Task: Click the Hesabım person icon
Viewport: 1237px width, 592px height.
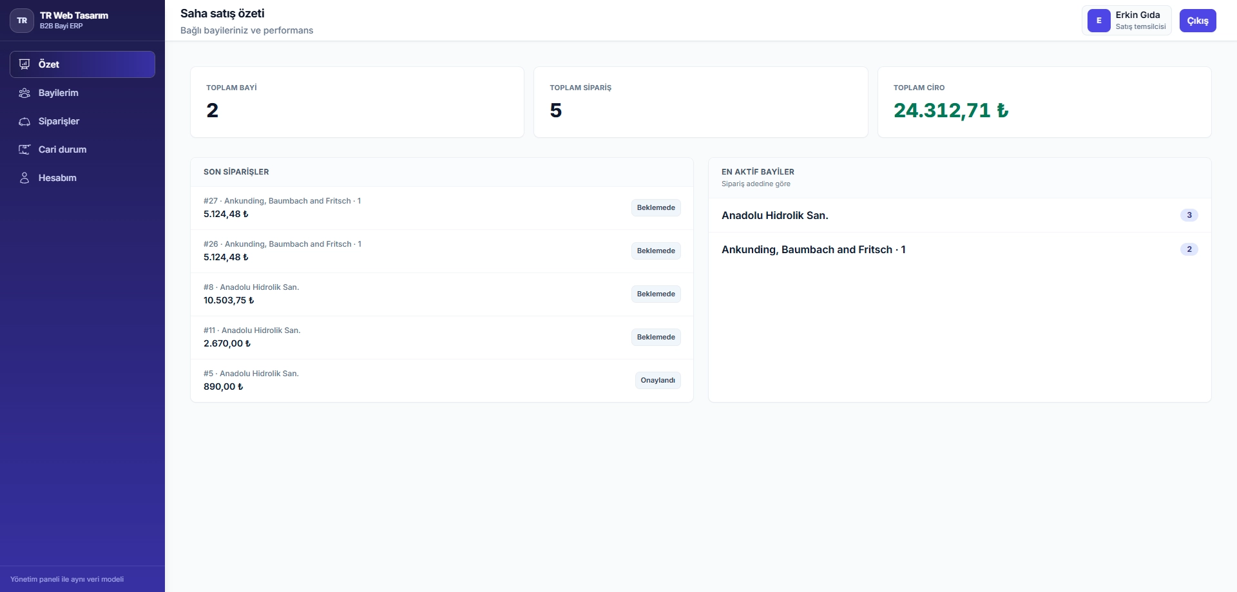Action: pos(24,178)
